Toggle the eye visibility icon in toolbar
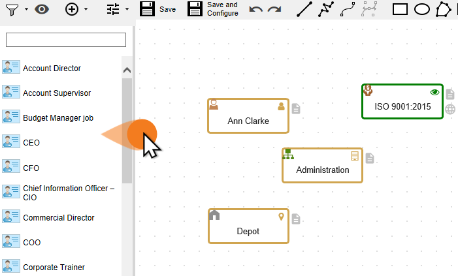458x276 pixels. click(x=42, y=9)
